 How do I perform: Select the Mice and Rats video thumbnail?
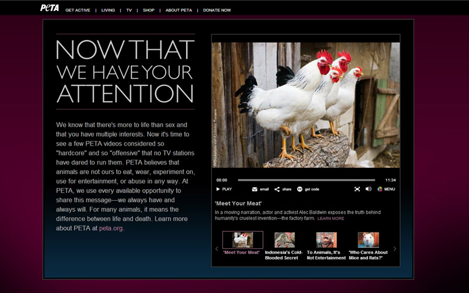coord(368,240)
